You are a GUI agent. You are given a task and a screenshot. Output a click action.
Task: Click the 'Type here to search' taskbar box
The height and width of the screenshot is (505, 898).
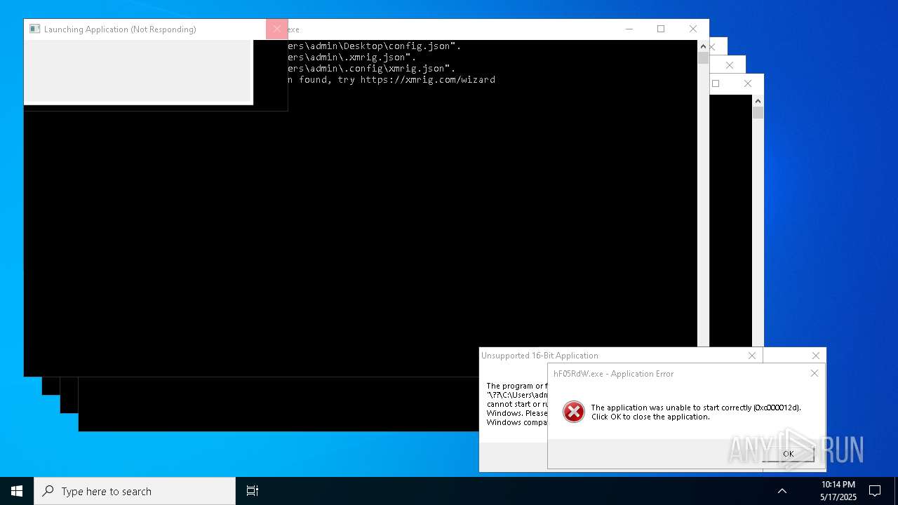135,491
